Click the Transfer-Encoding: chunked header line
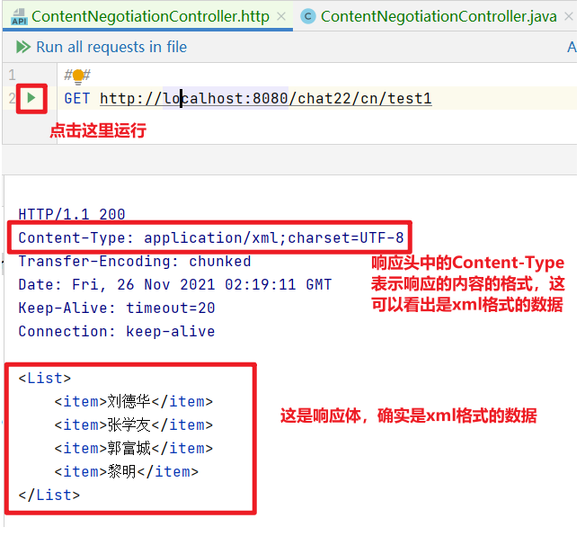 pos(134,262)
